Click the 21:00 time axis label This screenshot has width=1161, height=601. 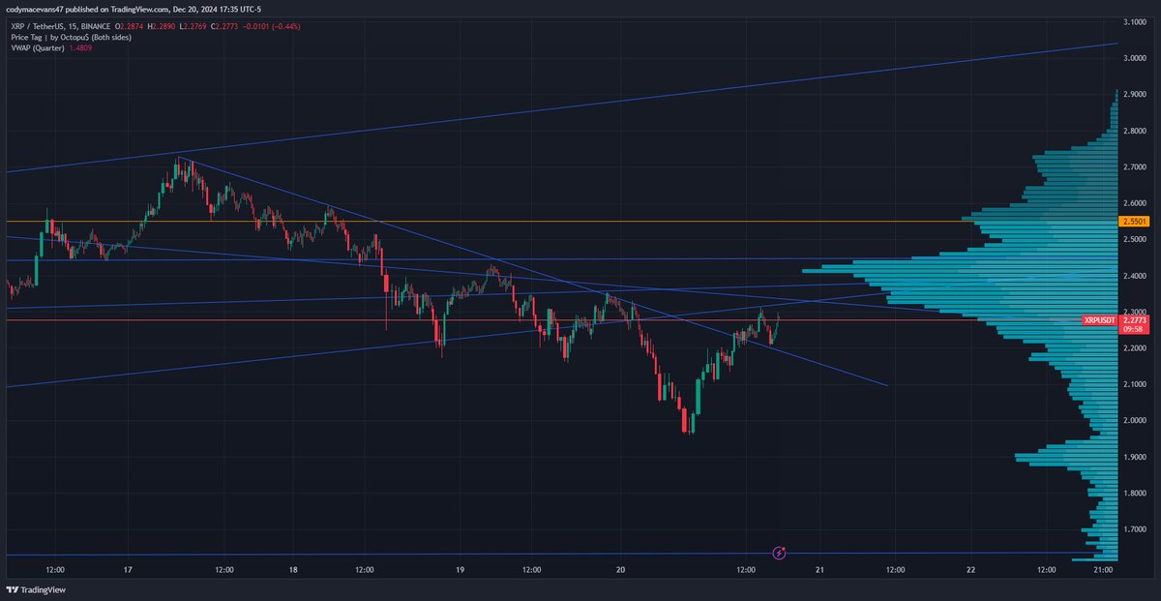coord(1104,570)
